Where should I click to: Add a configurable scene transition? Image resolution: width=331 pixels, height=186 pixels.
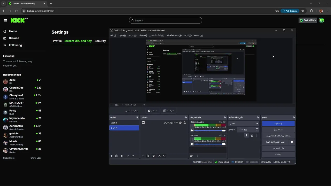[x=246, y=135]
